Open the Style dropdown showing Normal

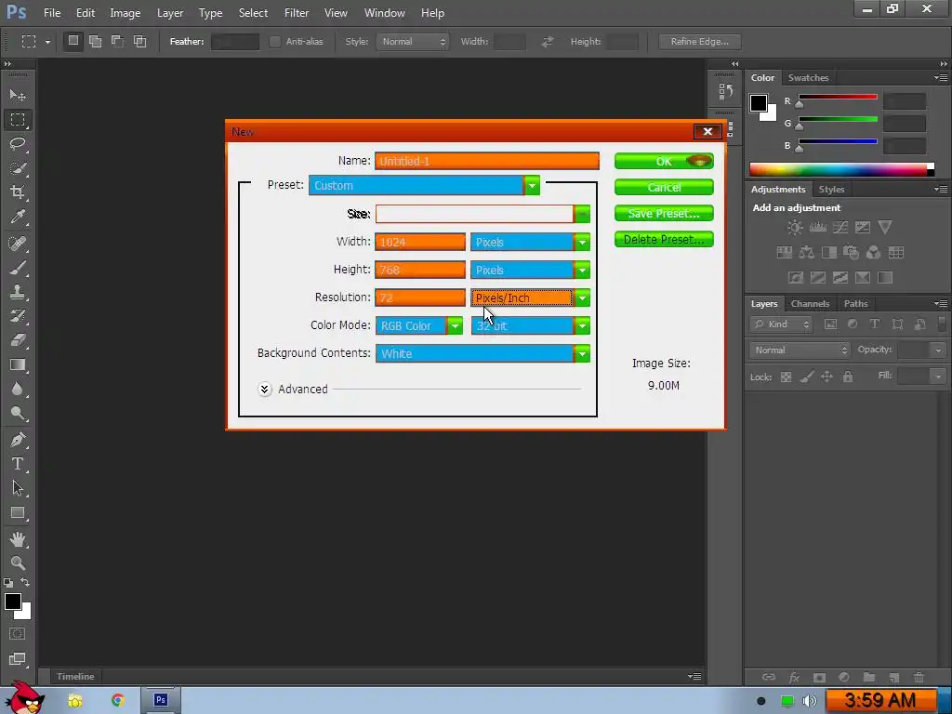[412, 41]
